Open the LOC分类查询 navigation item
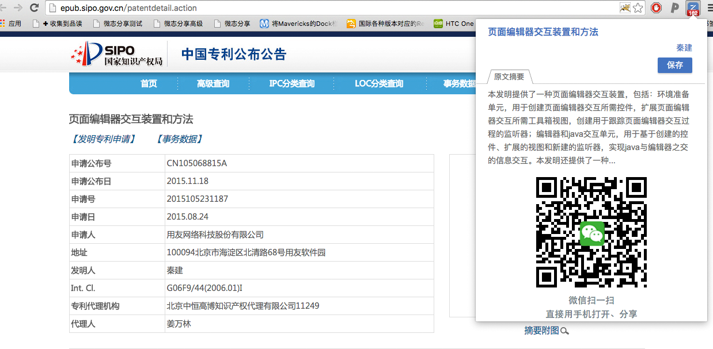This screenshot has height=349, width=713. (379, 84)
